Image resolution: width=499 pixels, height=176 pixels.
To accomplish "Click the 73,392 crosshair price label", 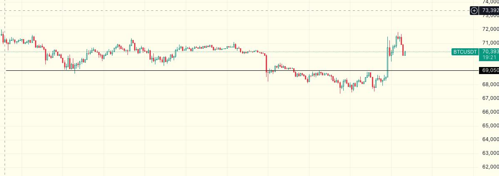I will click(x=490, y=10).
